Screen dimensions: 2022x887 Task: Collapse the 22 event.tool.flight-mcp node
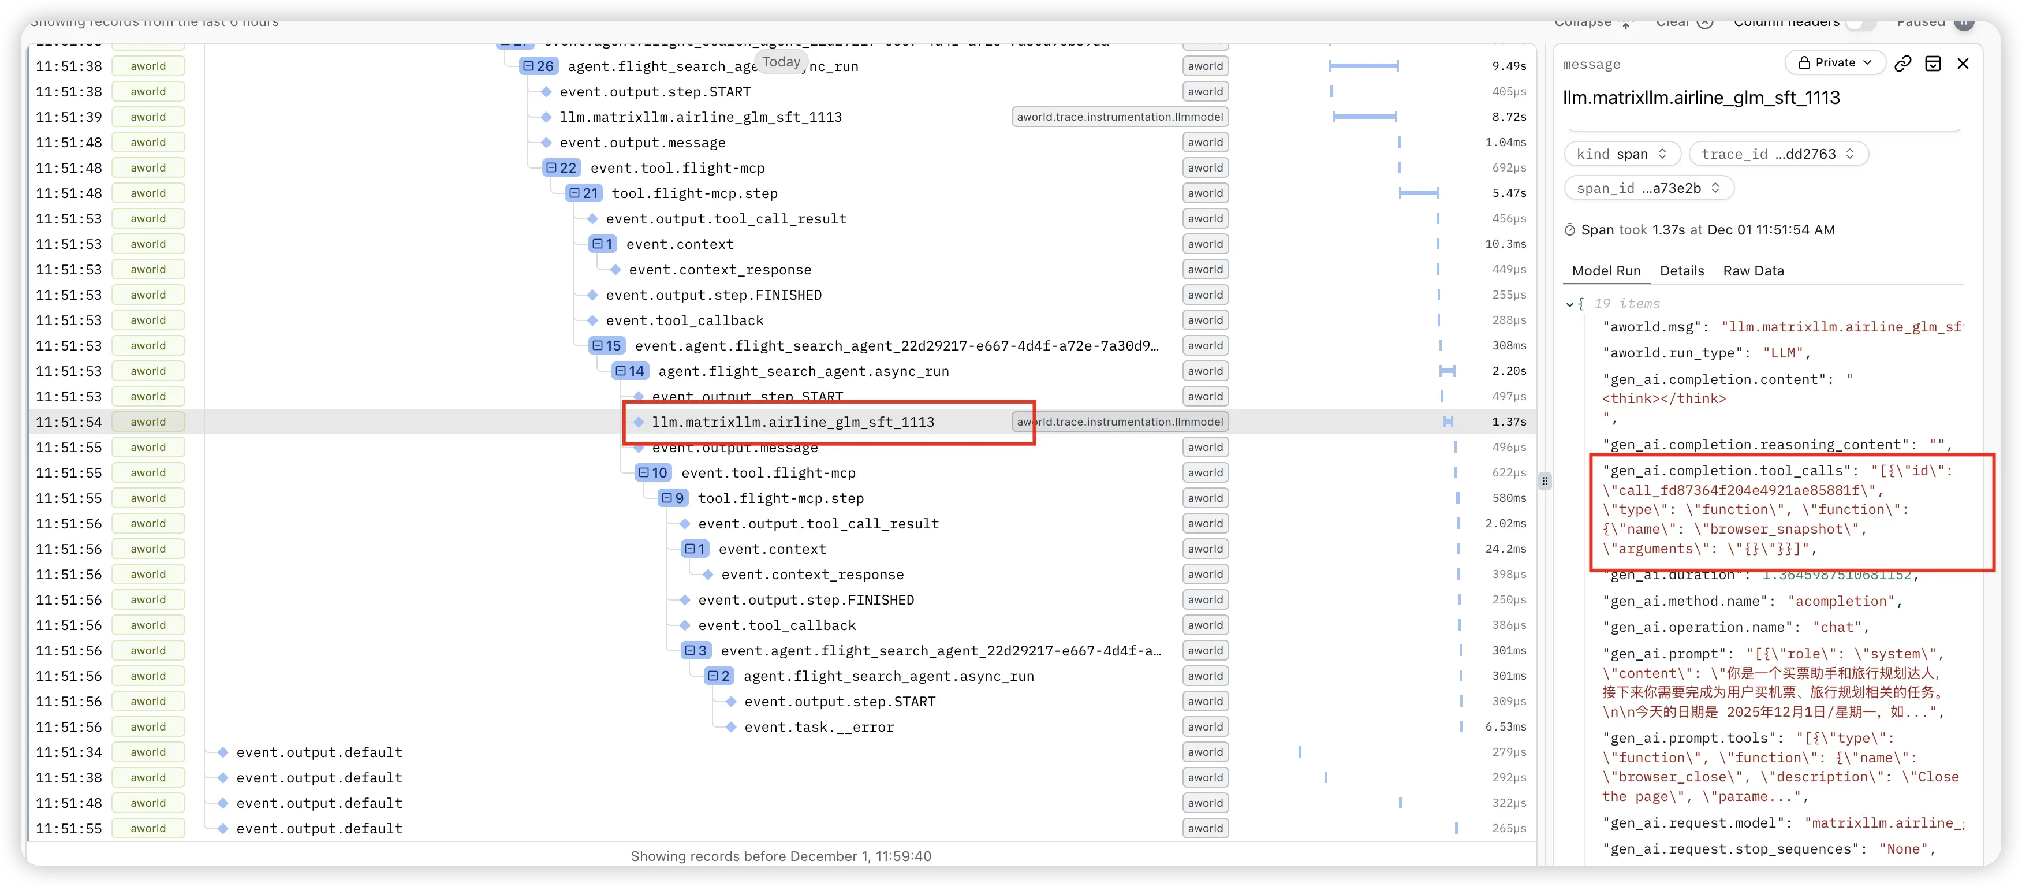coord(551,168)
